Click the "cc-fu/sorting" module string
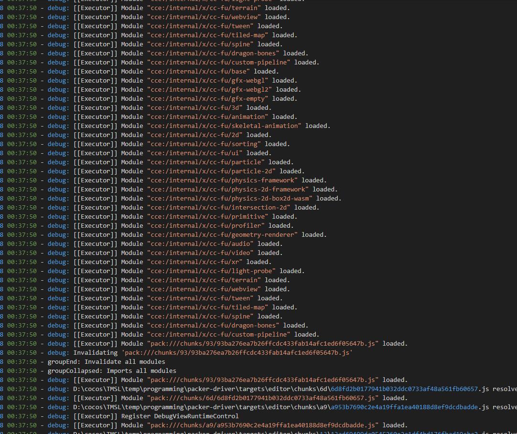Viewport: 517px width, 434px height. click(x=204, y=144)
